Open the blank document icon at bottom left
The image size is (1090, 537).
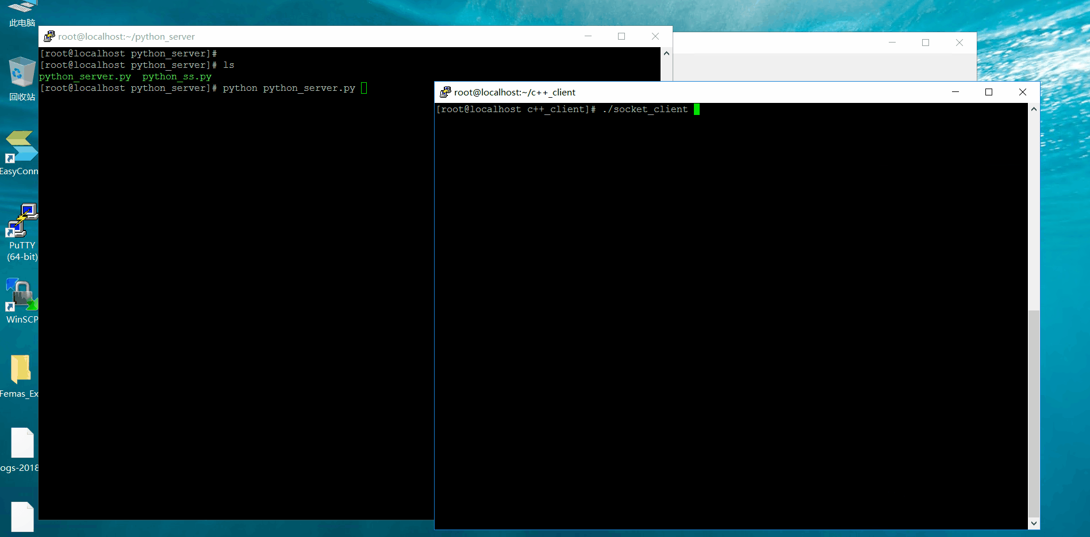click(x=22, y=516)
